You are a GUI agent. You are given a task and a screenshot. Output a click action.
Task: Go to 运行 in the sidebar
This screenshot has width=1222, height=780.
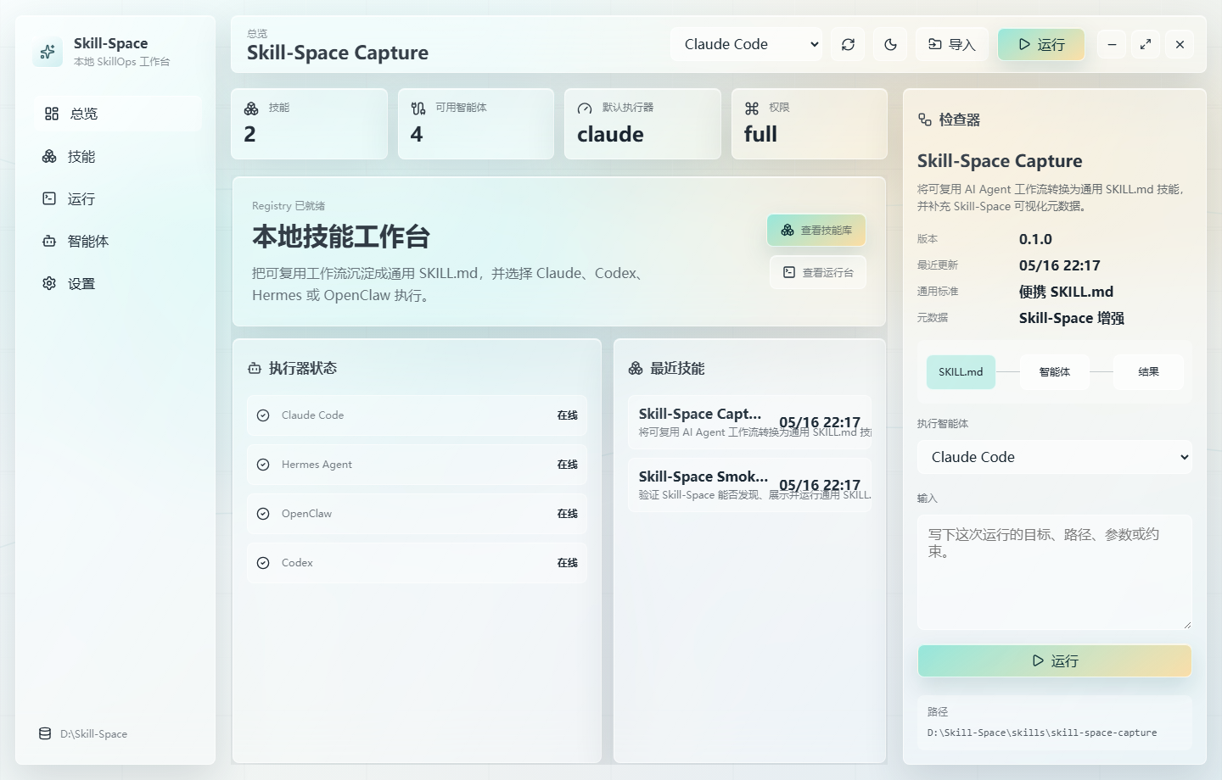pos(118,198)
